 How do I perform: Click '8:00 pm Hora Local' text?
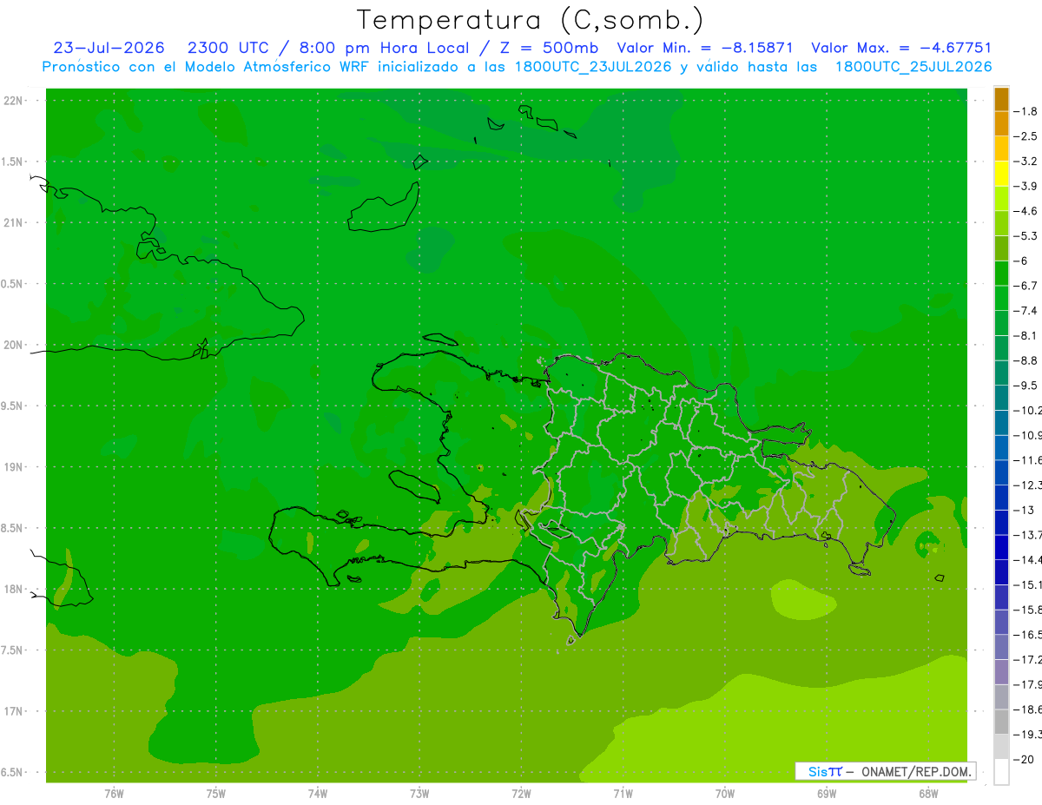(x=384, y=49)
